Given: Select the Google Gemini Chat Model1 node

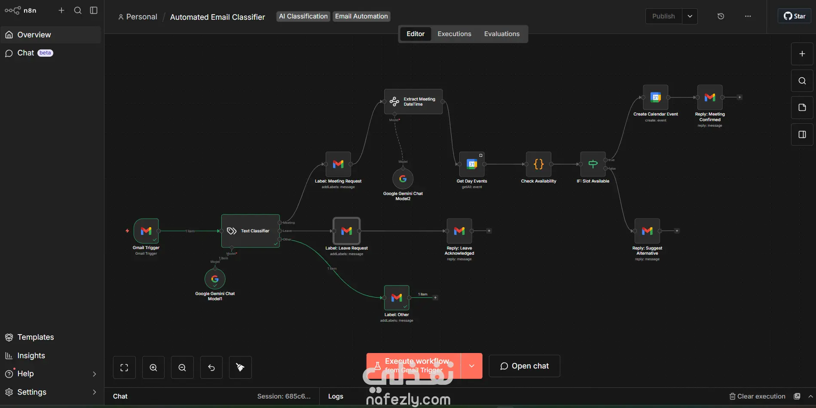Looking at the screenshot, I should point(215,279).
